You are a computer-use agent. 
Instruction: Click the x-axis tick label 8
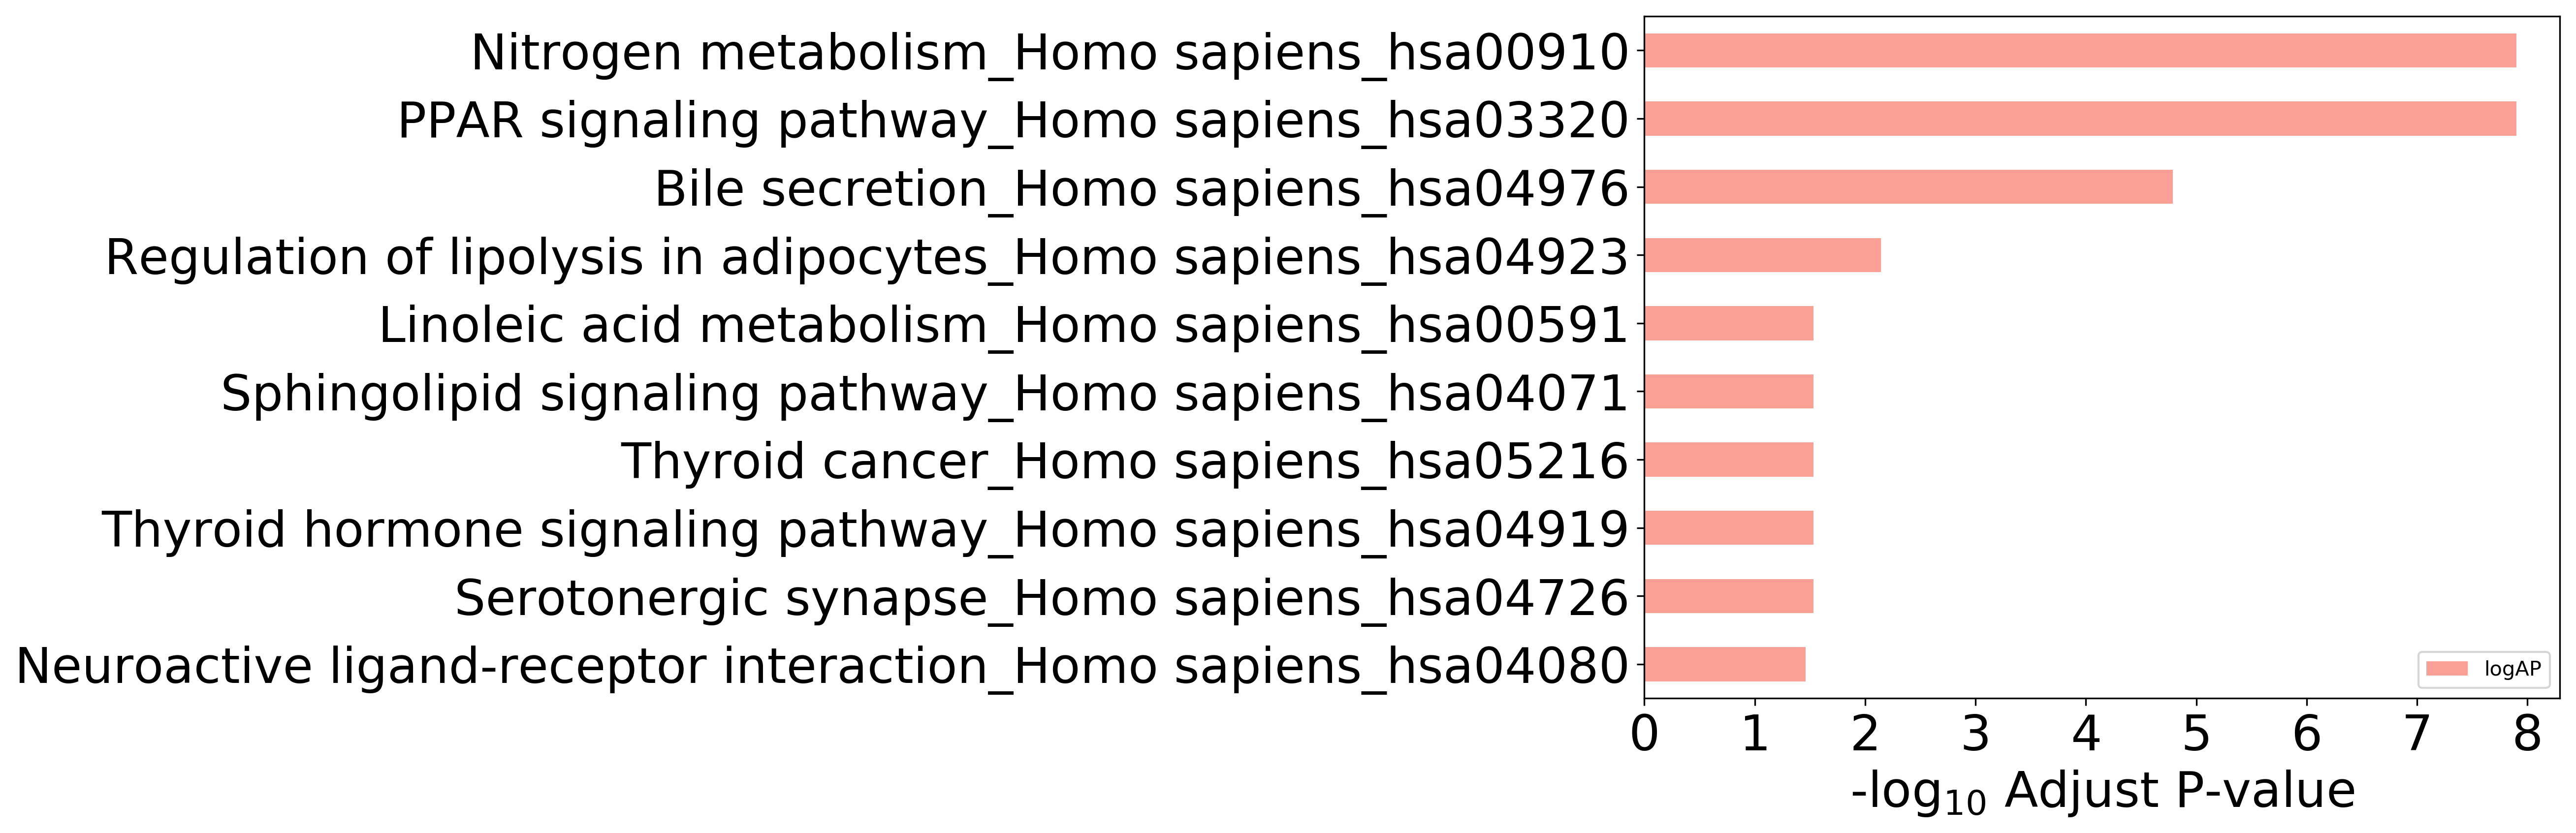click(2527, 734)
